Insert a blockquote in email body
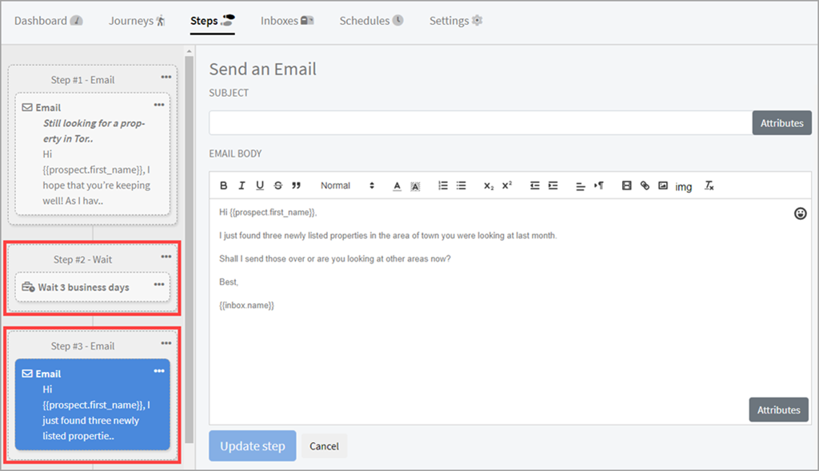 click(x=296, y=186)
